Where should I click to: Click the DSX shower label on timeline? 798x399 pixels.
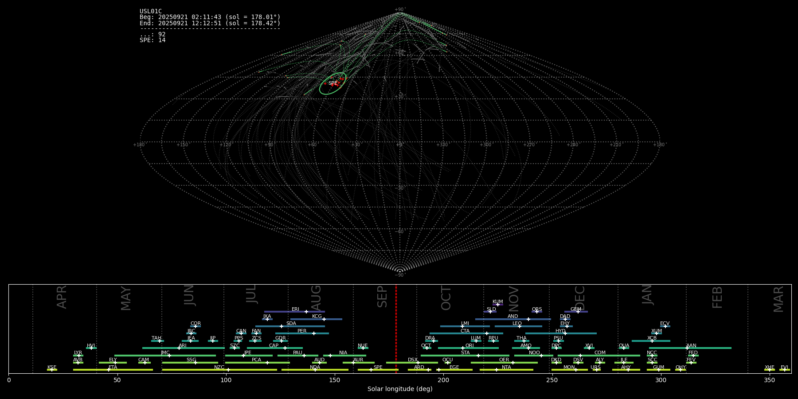pos(413,360)
